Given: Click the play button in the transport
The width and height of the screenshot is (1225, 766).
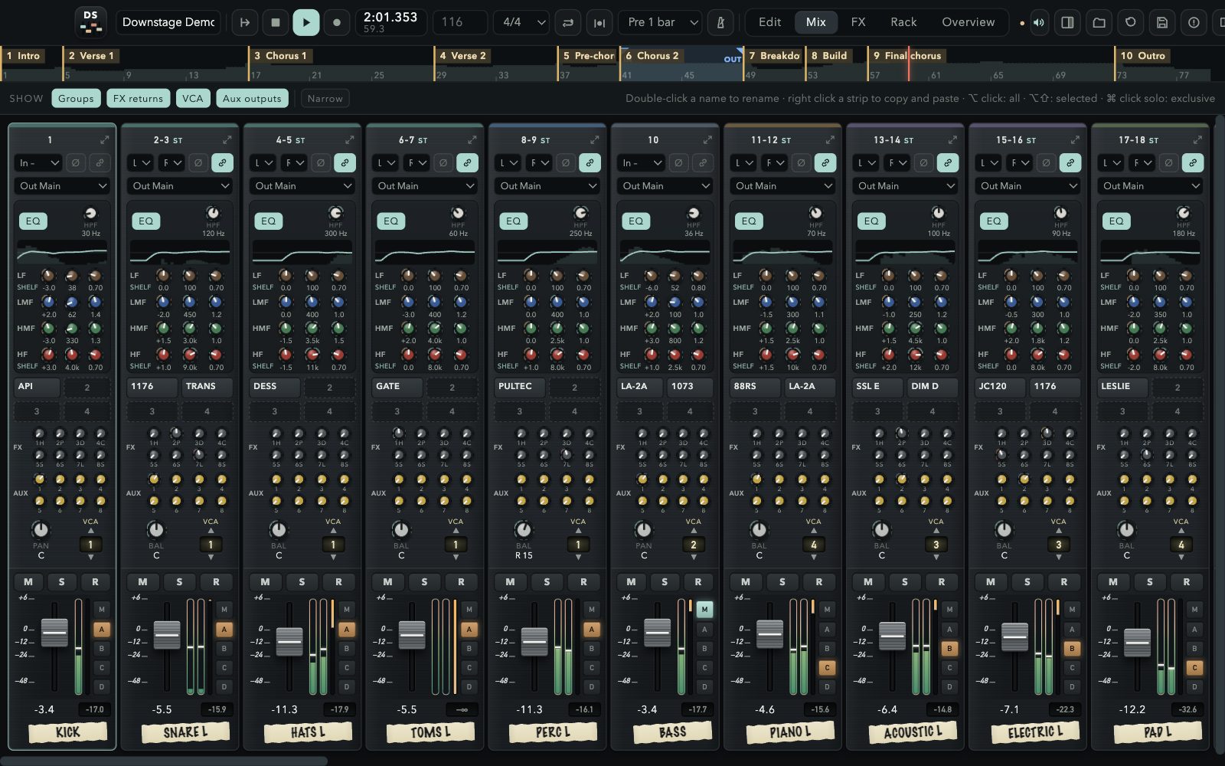Looking at the screenshot, I should 306,22.
